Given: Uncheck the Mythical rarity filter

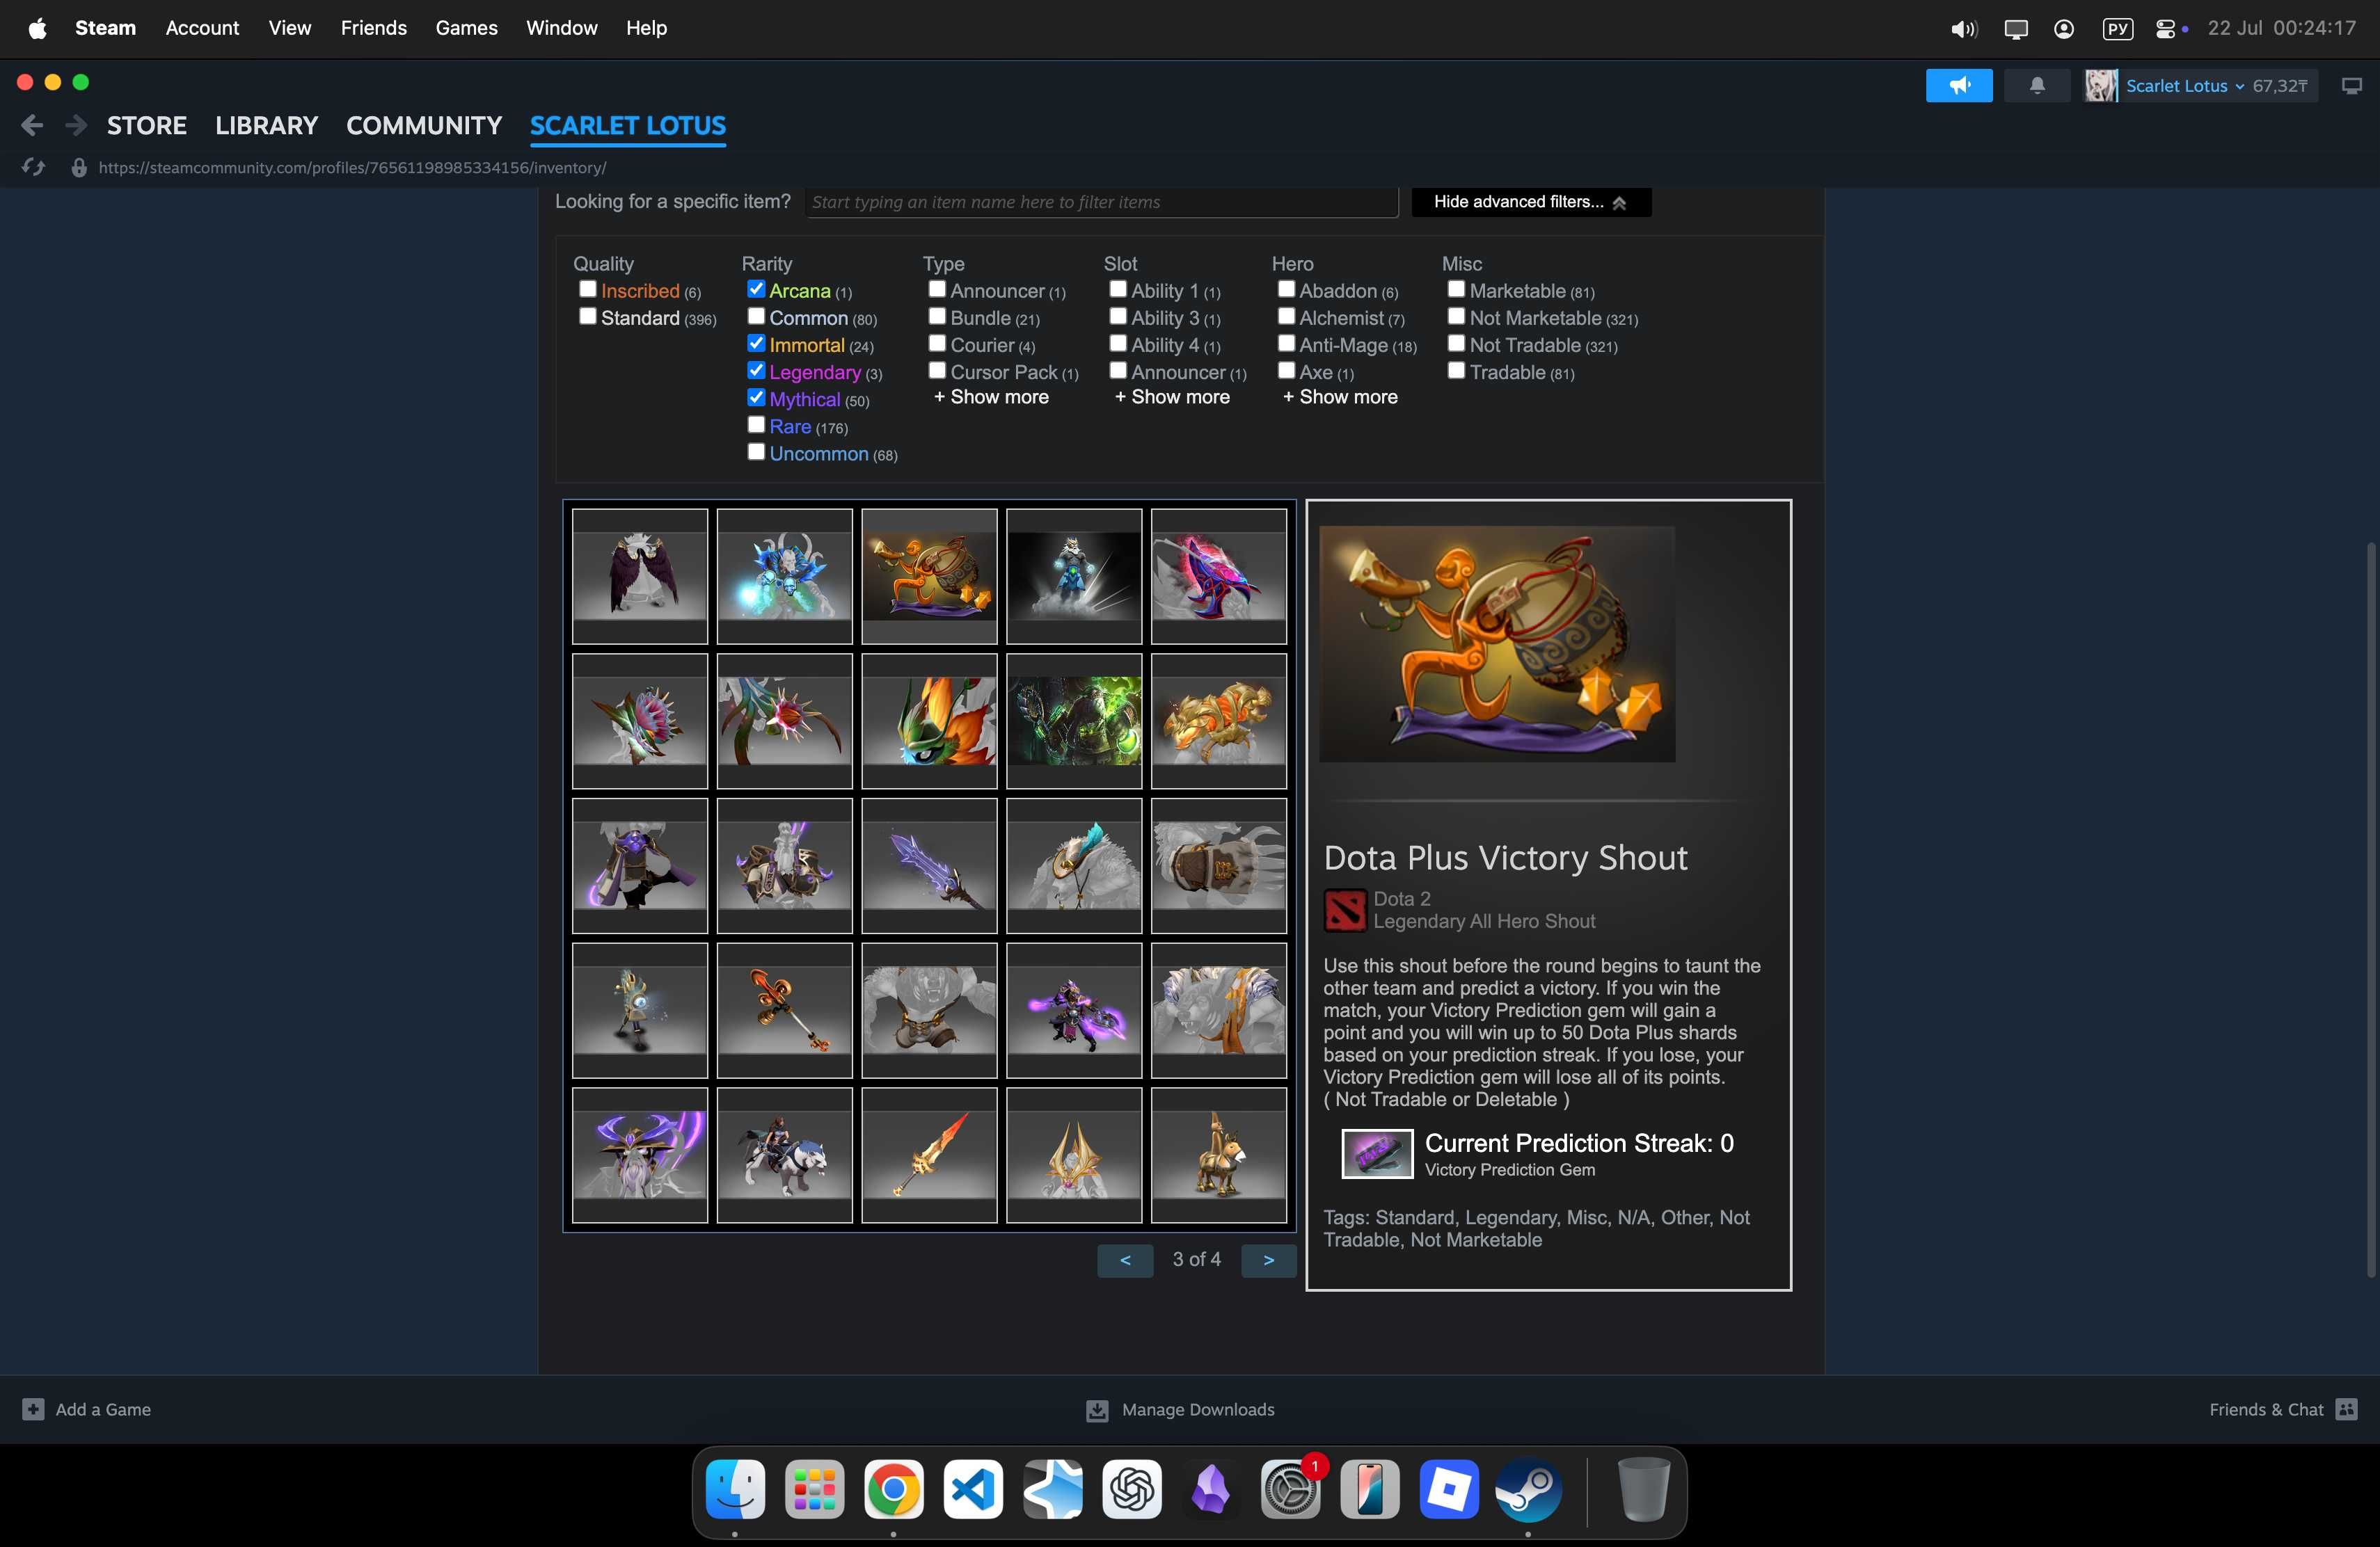Looking at the screenshot, I should [756, 398].
